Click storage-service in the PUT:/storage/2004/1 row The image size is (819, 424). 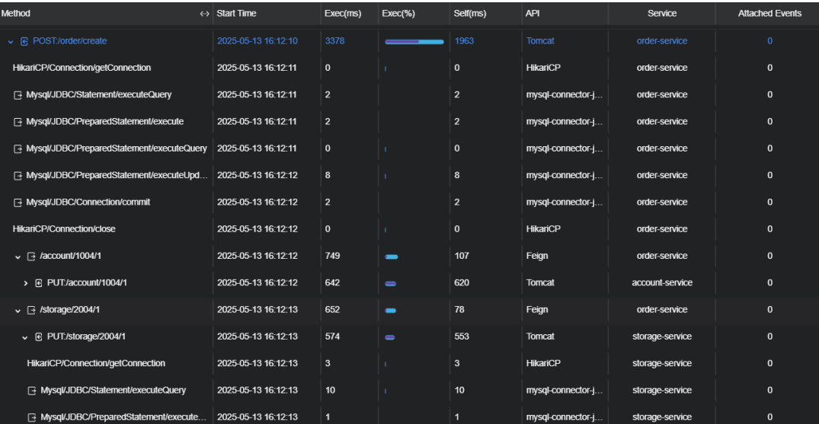pos(662,336)
